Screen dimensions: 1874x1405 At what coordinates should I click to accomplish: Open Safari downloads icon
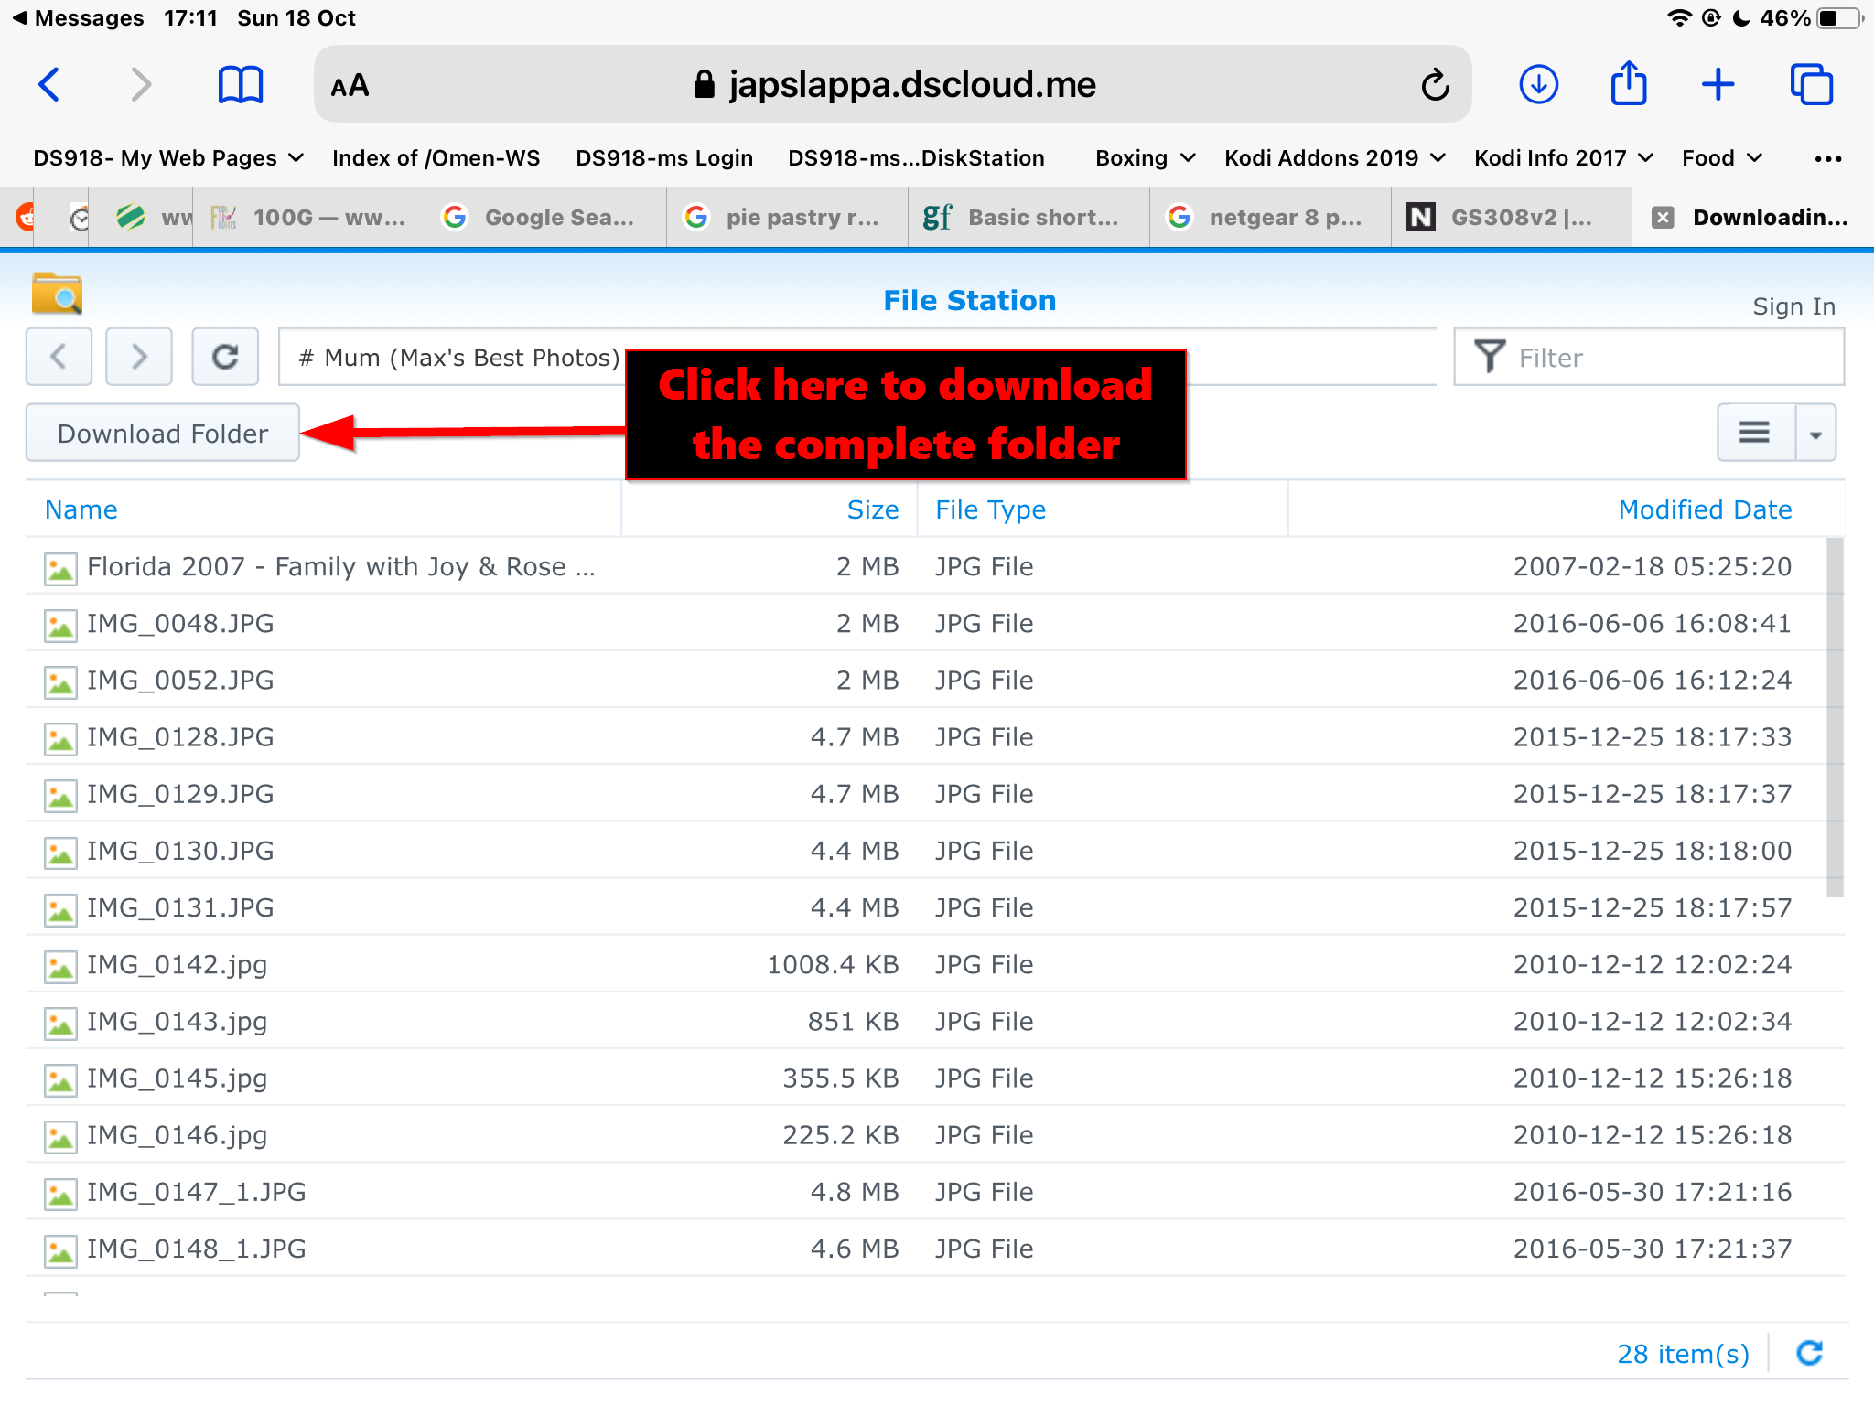pyautogui.click(x=1539, y=85)
